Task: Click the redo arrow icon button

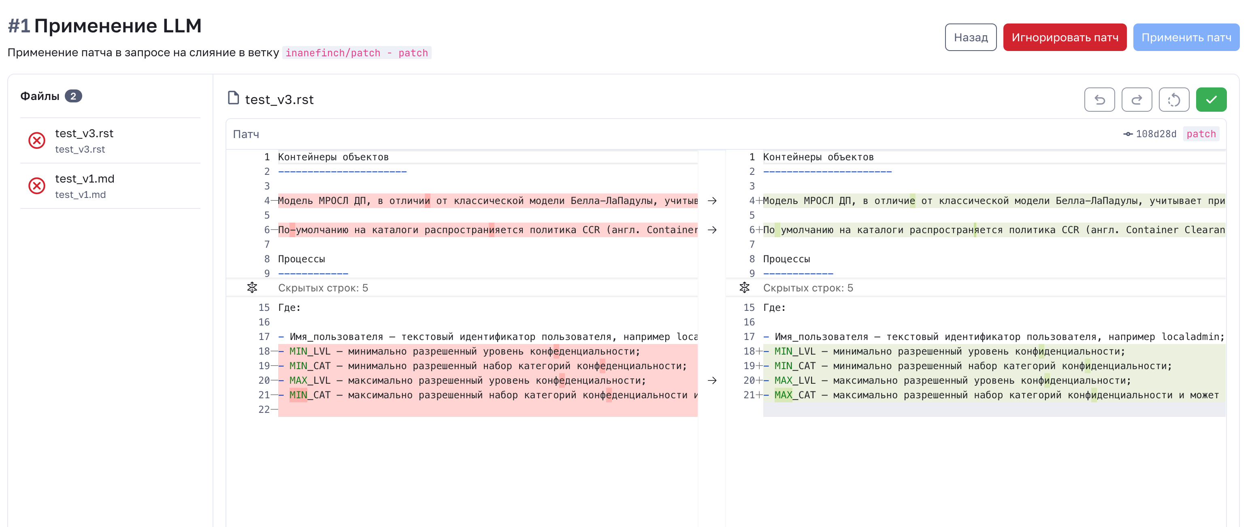Action: coord(1136,100)
